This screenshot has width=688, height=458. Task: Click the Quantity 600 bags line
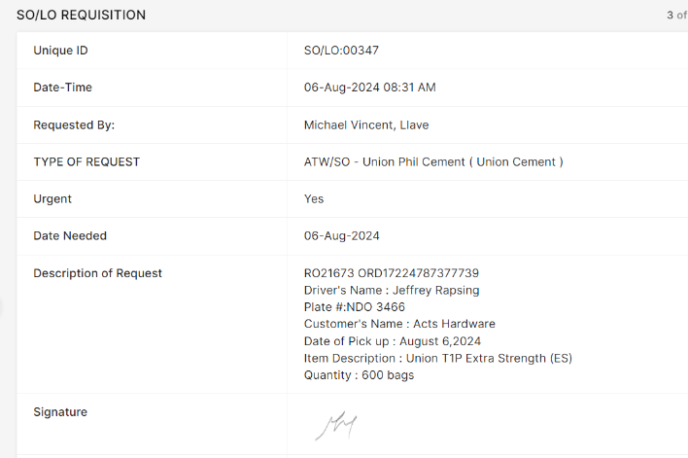click(x=359, y=375)
